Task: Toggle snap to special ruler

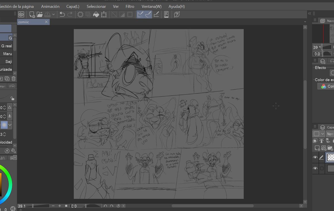Action: pyautogui.click(x=148, y=14)
